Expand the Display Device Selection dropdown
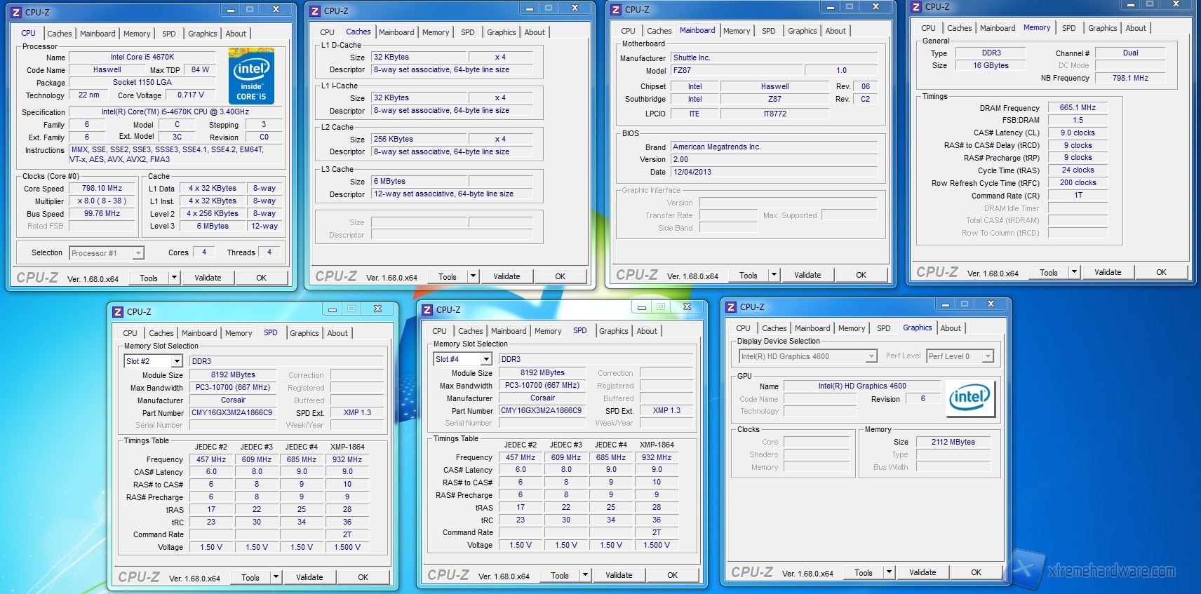Image resolution: width=1201 pixels, height=594 pixels. (871, 356)
